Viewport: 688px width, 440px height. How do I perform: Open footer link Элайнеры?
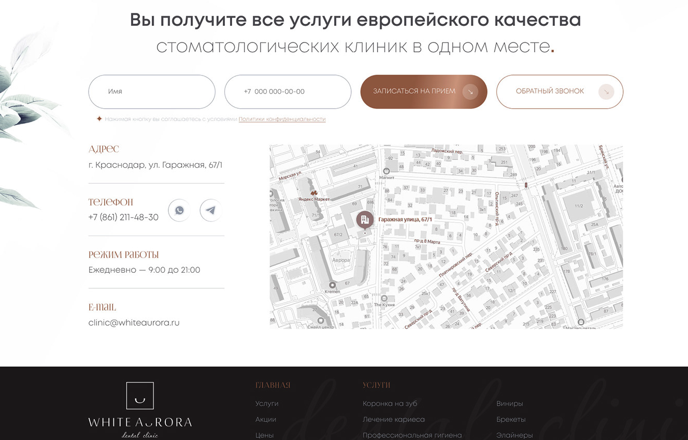[514, 435]
